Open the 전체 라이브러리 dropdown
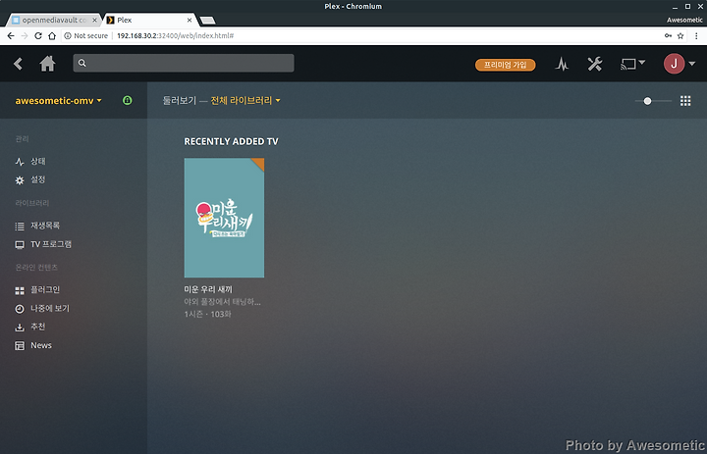Image resolution: width=707 pixels, height=454 pixels. tap(245, 100)
